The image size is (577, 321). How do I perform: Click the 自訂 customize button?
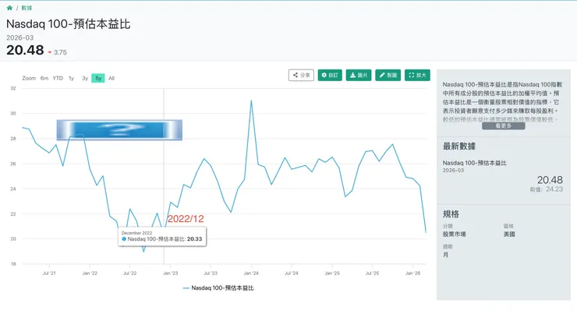click(x=330, y=75)
